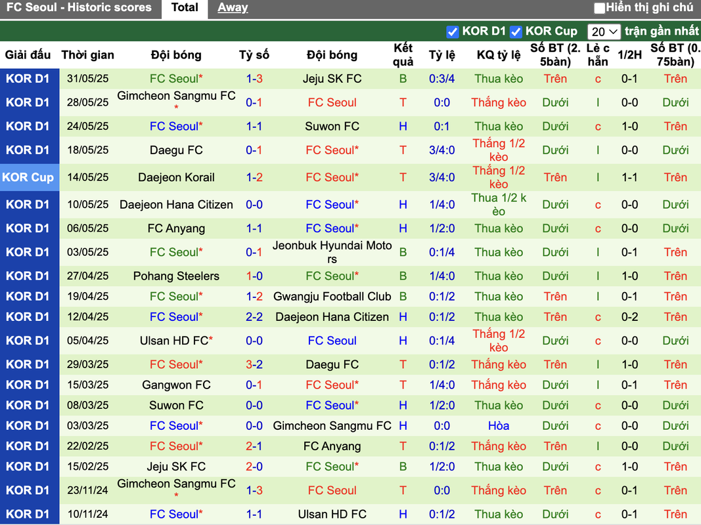
Task: Click Jeju SK FC in 31/05/25 match
Action: point(332,79)
